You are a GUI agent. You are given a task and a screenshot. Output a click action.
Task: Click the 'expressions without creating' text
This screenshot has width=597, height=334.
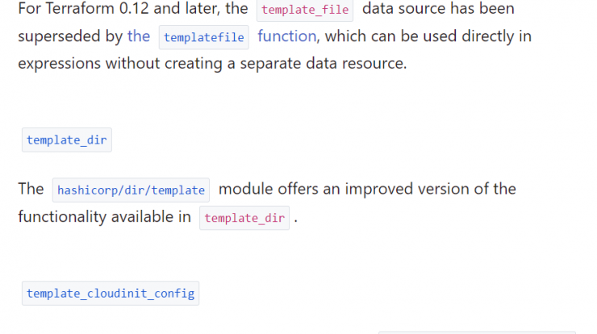click(x=120, y=63)
